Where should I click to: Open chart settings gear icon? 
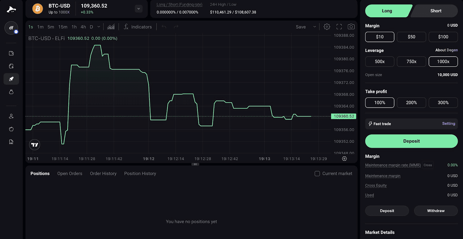tap(327, 27)
